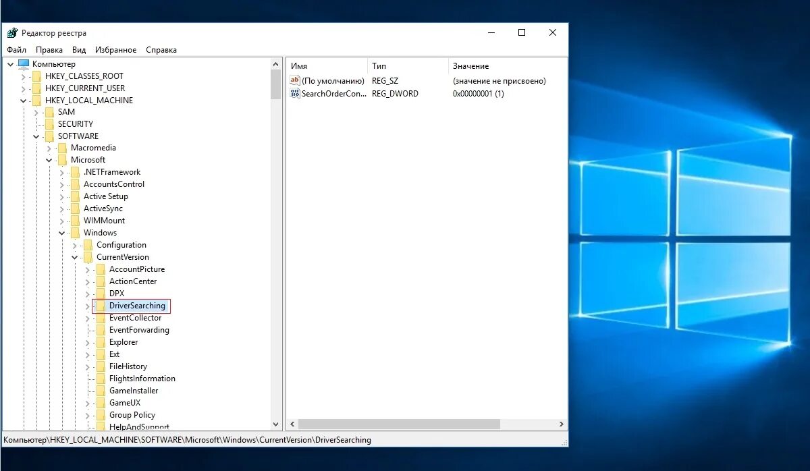Click the AccountsControl folder icon
The image size is (810, 471).
click(x=75, y=184)
